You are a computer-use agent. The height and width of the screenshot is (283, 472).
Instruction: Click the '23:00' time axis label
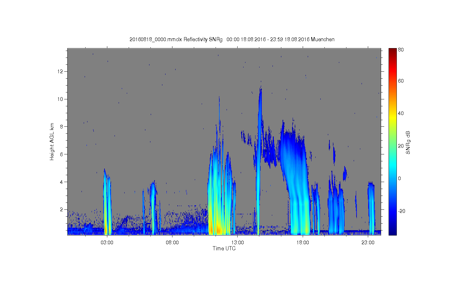(368, 243)
